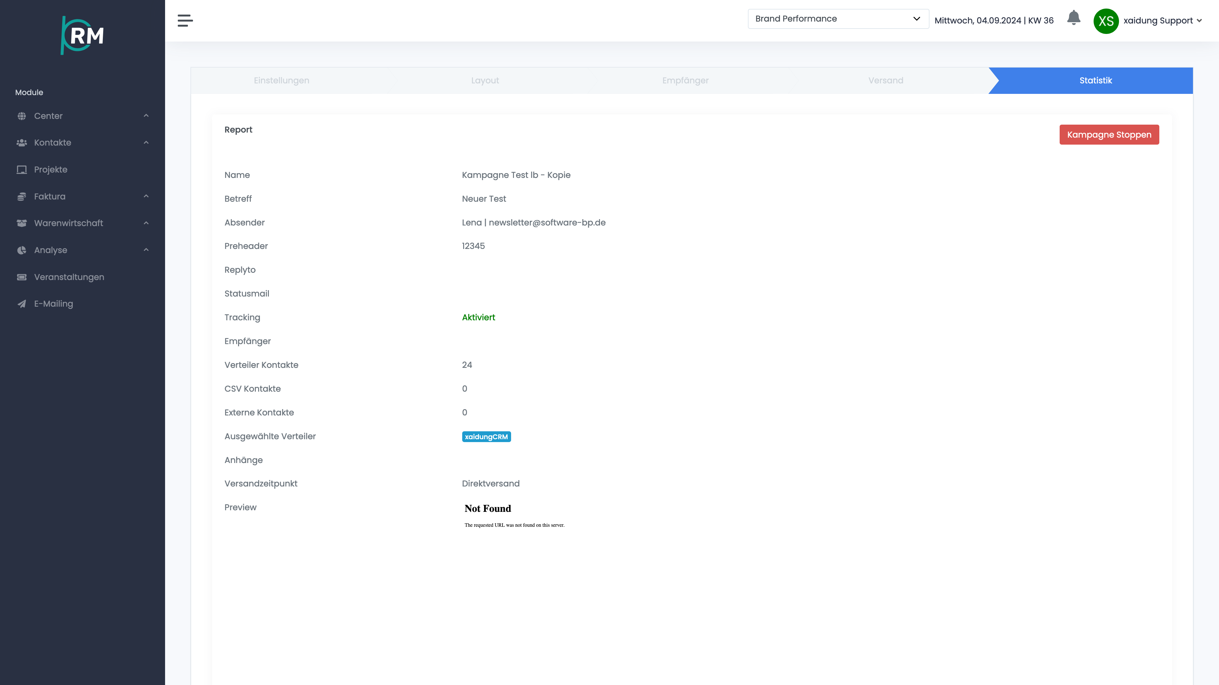Click the Versandzeitpunkt label
Image resolution: width=1219 pixels, height=685 pixels.
[261, 484]
